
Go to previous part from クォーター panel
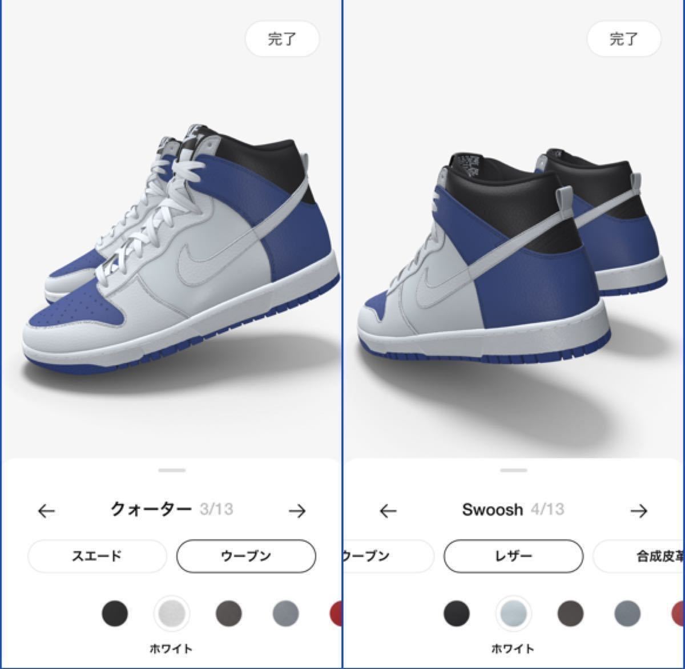[x=46, y=511]
